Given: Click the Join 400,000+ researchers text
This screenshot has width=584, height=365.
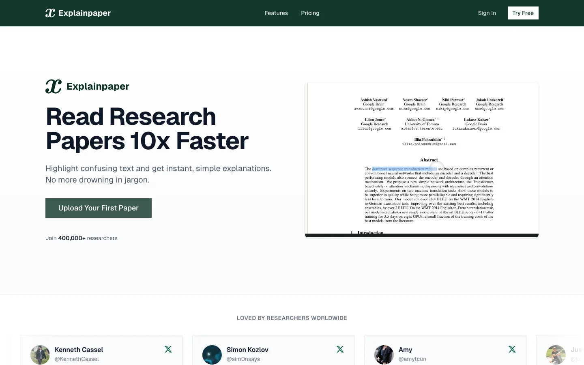Looking at the screenshot, I should (x=82, y=238).
